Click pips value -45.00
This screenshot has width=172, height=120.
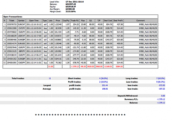click(x=83, y=63)
